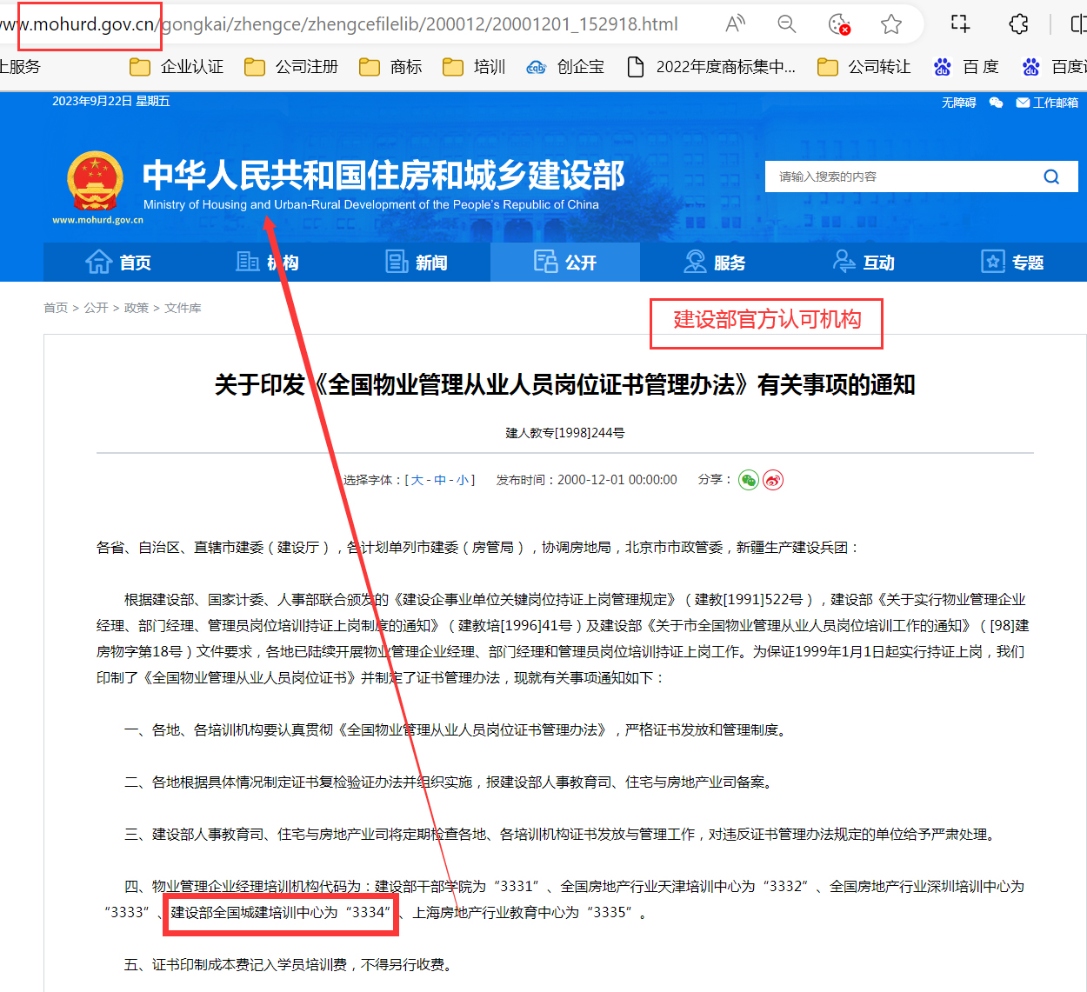1087x992 pixels.
Task: Click the browser zoom out magnifier icon
Action: click(787, 24)
